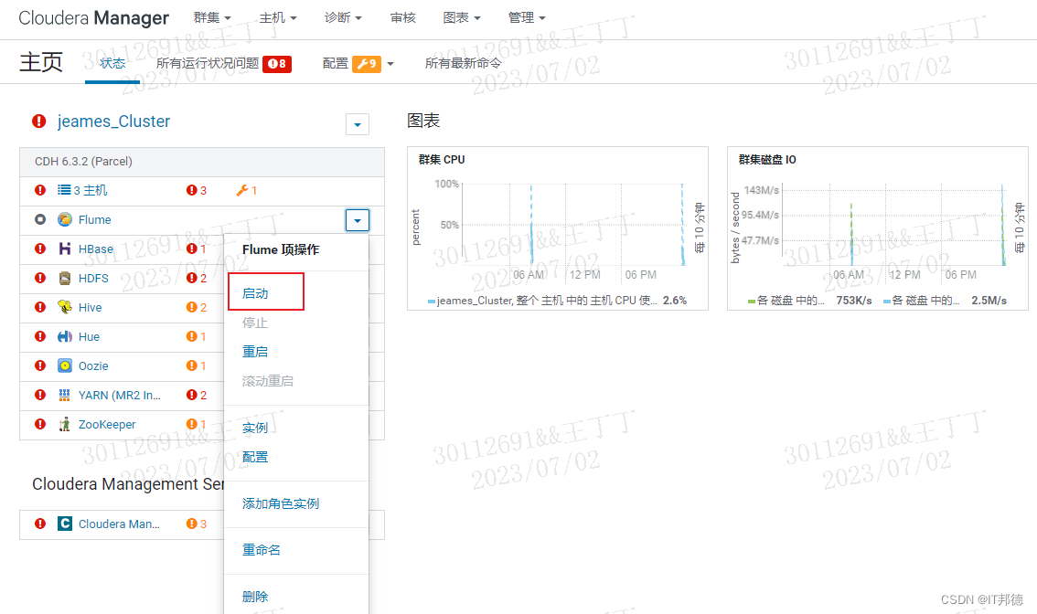Click the Hive bee icon
The height and width of the screenshot is (614, 1037).
tap(65, 307)
